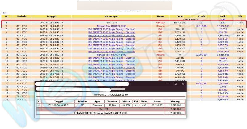247x129 pixels.
Task: Click the [>>] next page link
Action: (x=4, y=13)
